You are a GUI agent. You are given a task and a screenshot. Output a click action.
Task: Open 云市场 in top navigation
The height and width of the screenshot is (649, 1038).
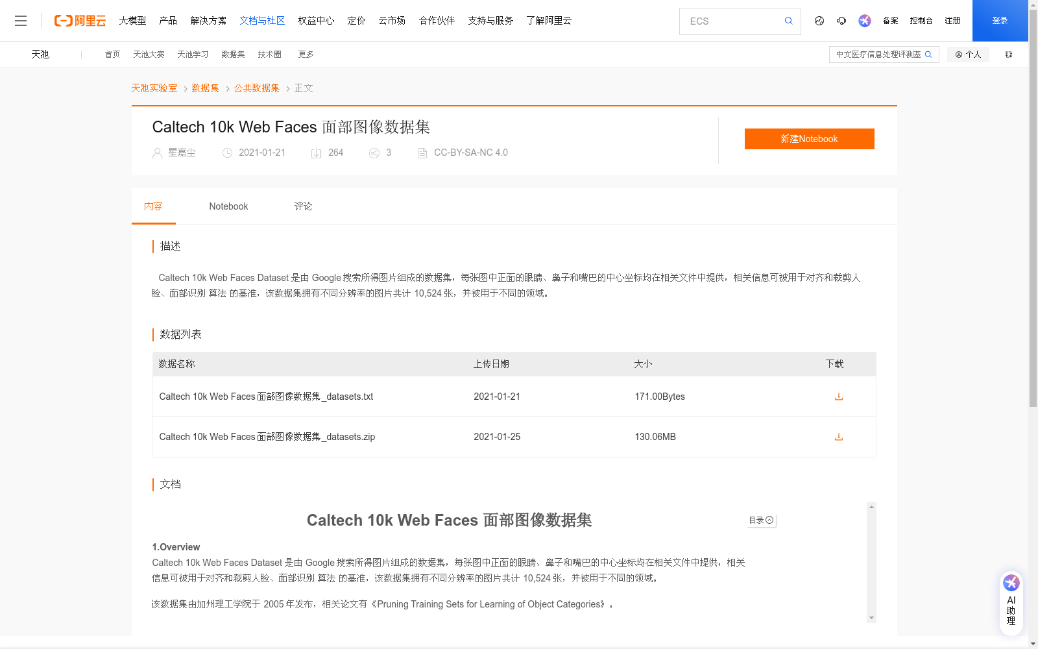[392, 21]
